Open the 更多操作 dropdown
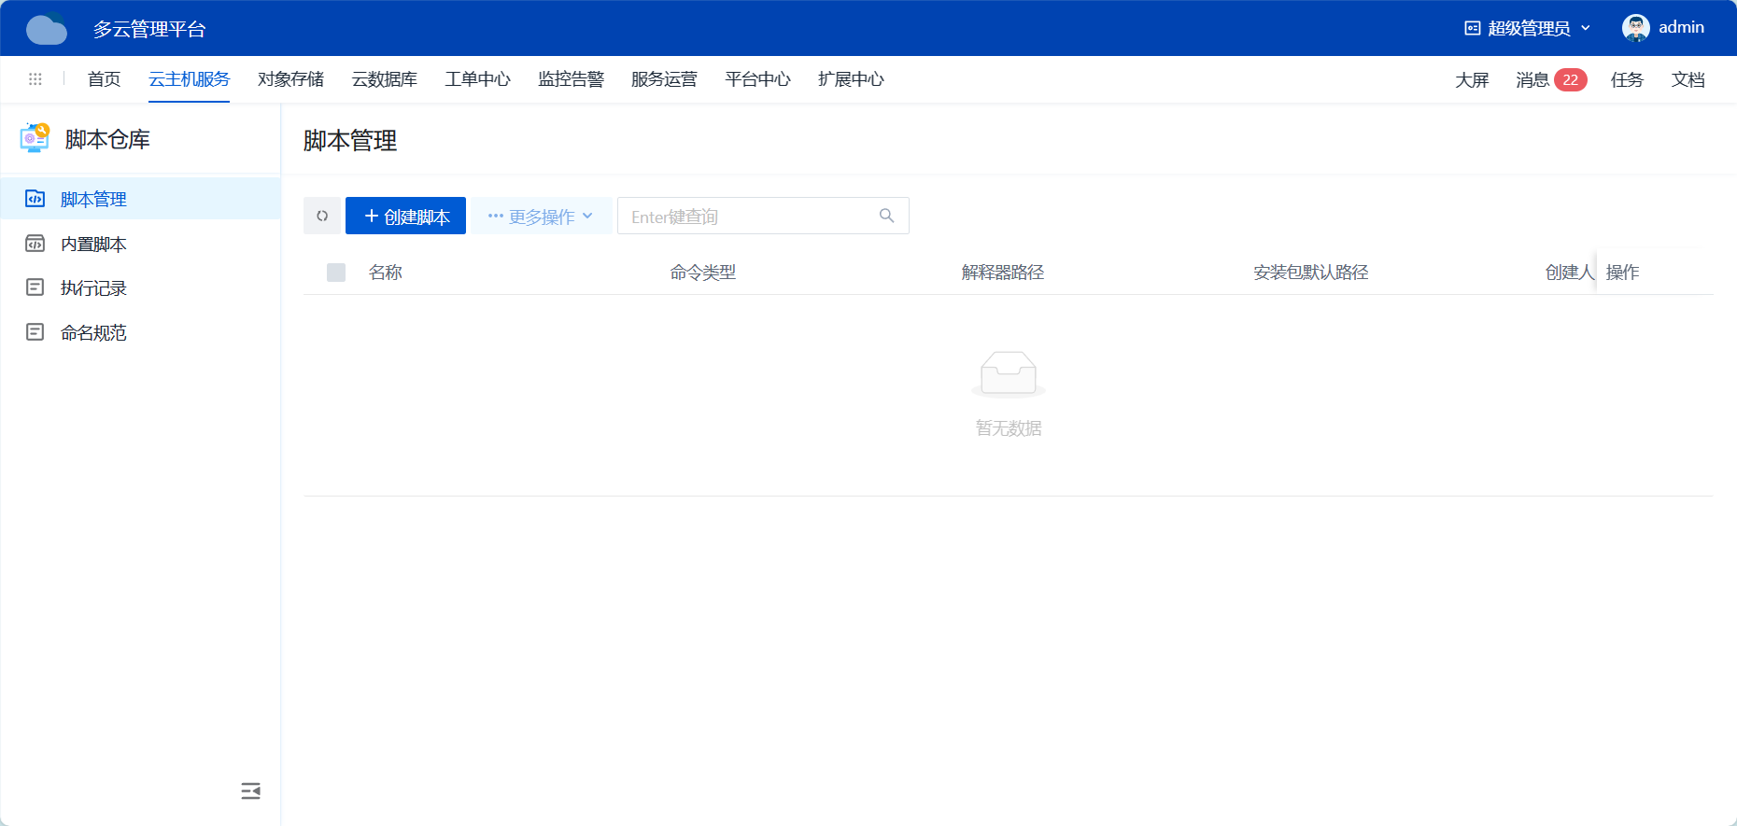1737x826 pixels. [x=541, y=216]
